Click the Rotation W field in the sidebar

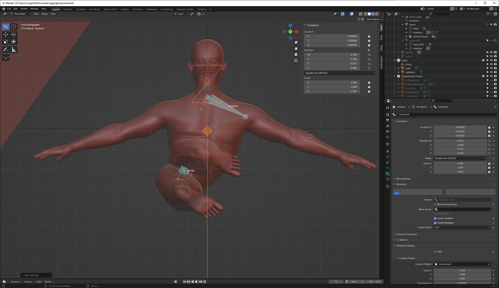point(332,55)
